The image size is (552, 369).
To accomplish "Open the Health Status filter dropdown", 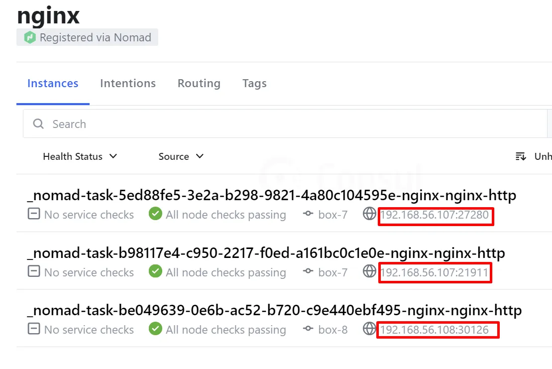I will coord(80,156).
